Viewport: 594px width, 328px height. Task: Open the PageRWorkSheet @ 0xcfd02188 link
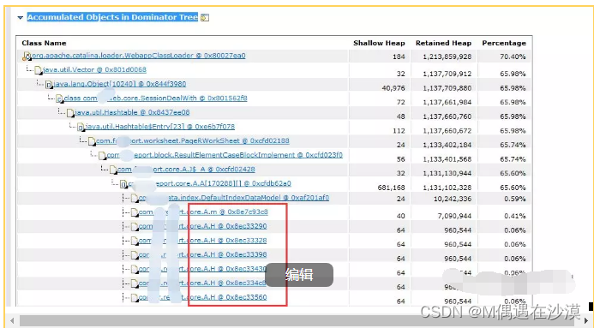pos(193,140)
